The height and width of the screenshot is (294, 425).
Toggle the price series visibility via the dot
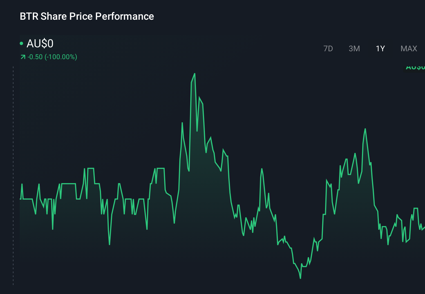click(21, 44)
